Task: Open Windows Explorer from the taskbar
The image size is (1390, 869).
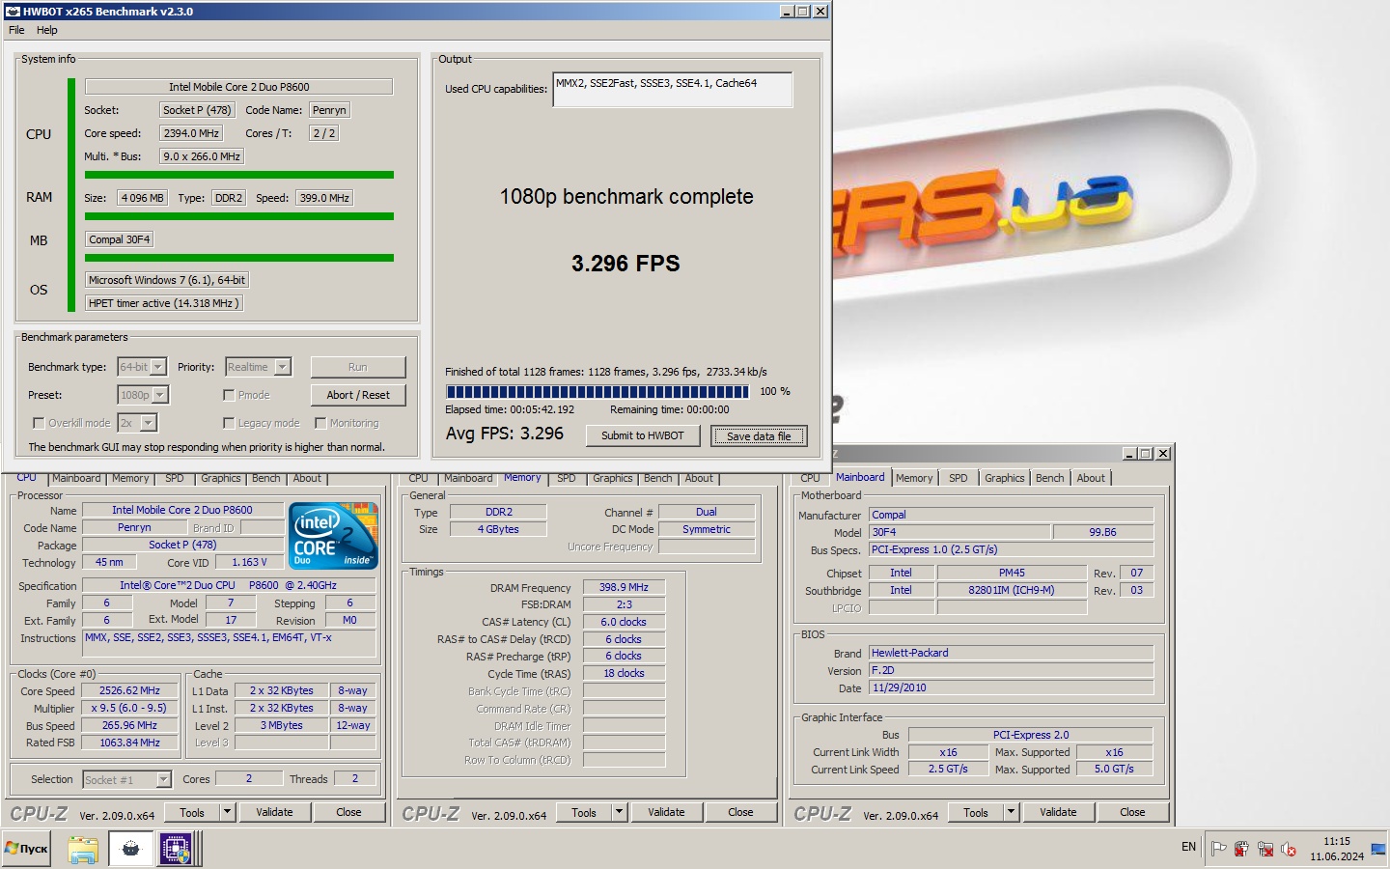Action: click(83, 849)
